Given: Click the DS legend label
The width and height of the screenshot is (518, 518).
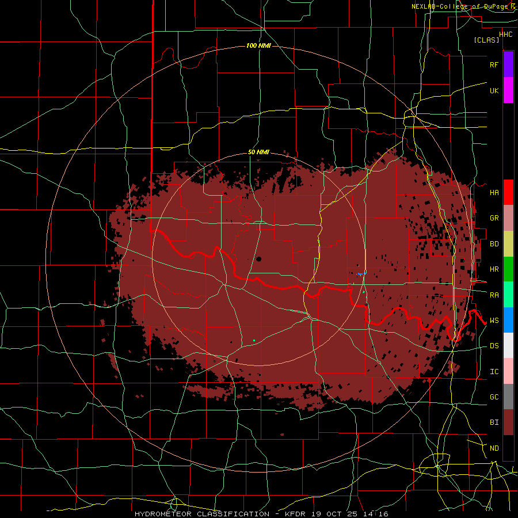Looking at the screenshot, I should (x=494, y=346).
